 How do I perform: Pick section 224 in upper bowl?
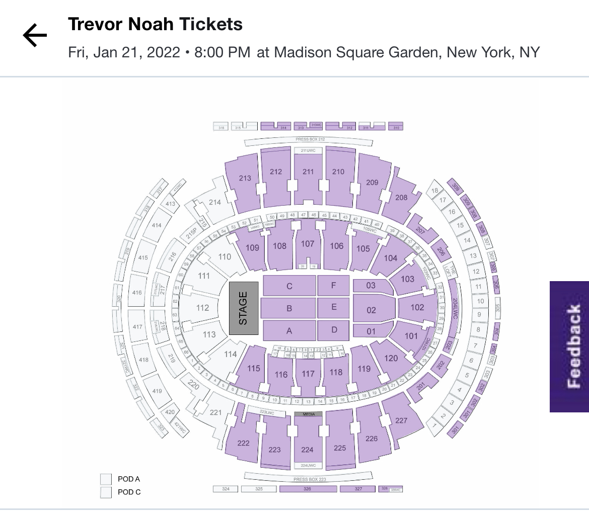tap(308, 449)
